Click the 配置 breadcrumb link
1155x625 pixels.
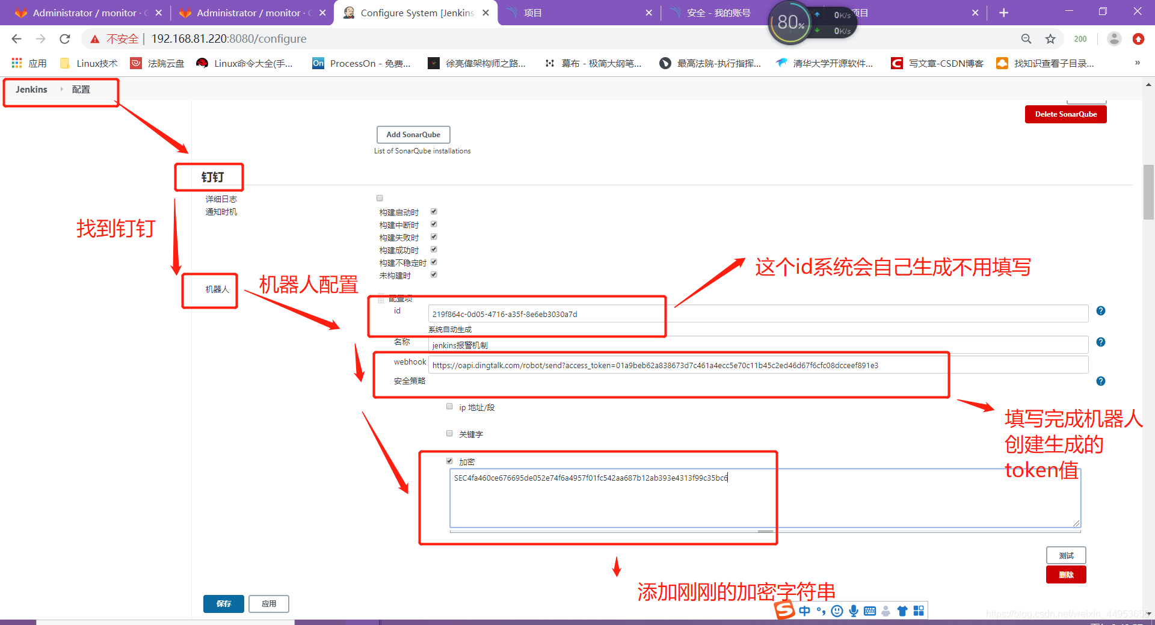(x=81, y=90)
